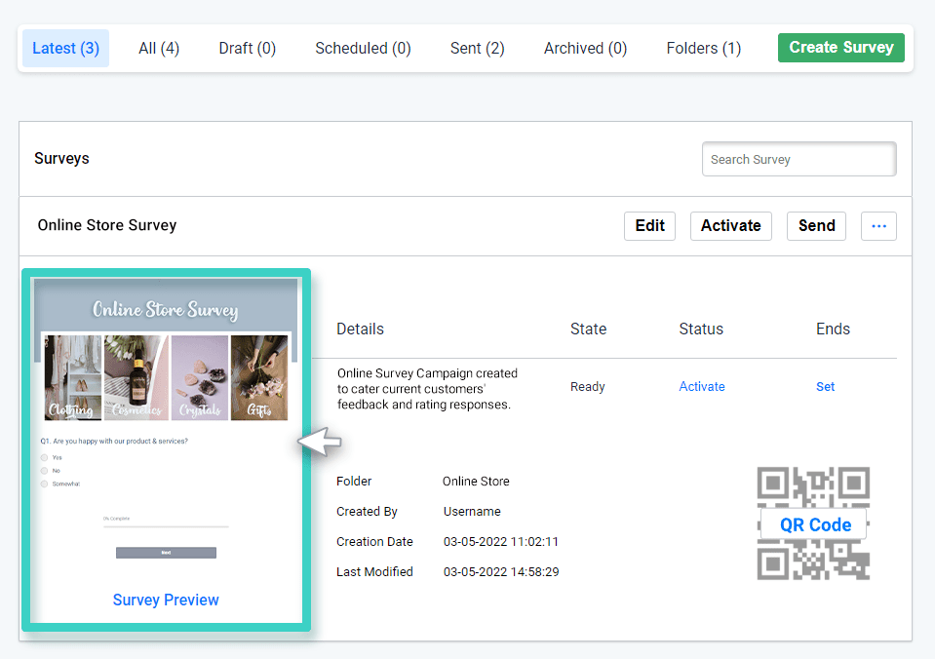Select the No answer option
This screenshot has width=935, height=659.
click(x=44, y=471)
